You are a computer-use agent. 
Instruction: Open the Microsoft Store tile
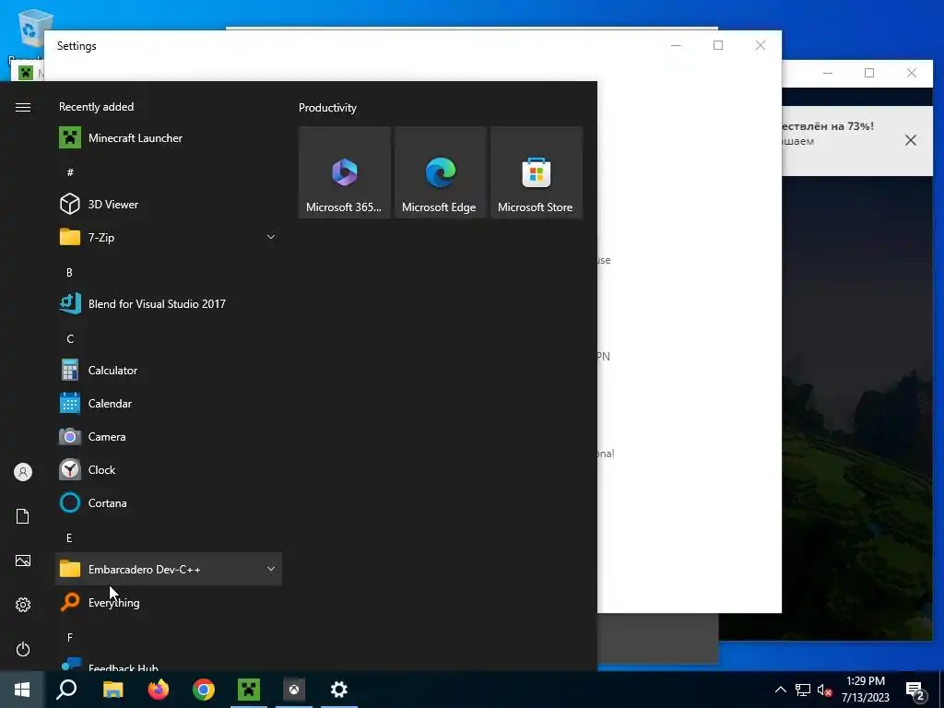coord(537,172)
